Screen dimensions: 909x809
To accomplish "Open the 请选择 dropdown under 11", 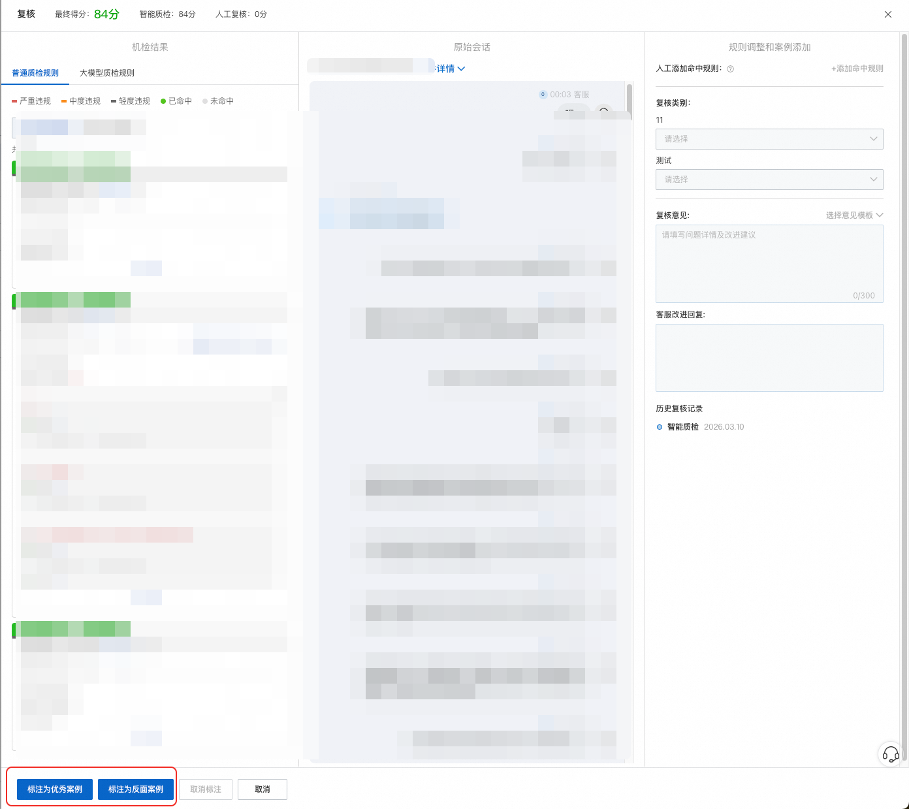I will 769,139.
